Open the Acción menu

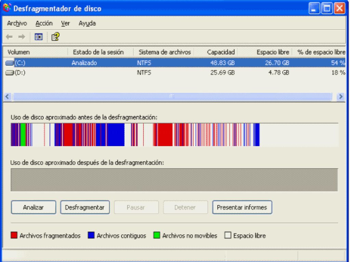tap(44, 23)
